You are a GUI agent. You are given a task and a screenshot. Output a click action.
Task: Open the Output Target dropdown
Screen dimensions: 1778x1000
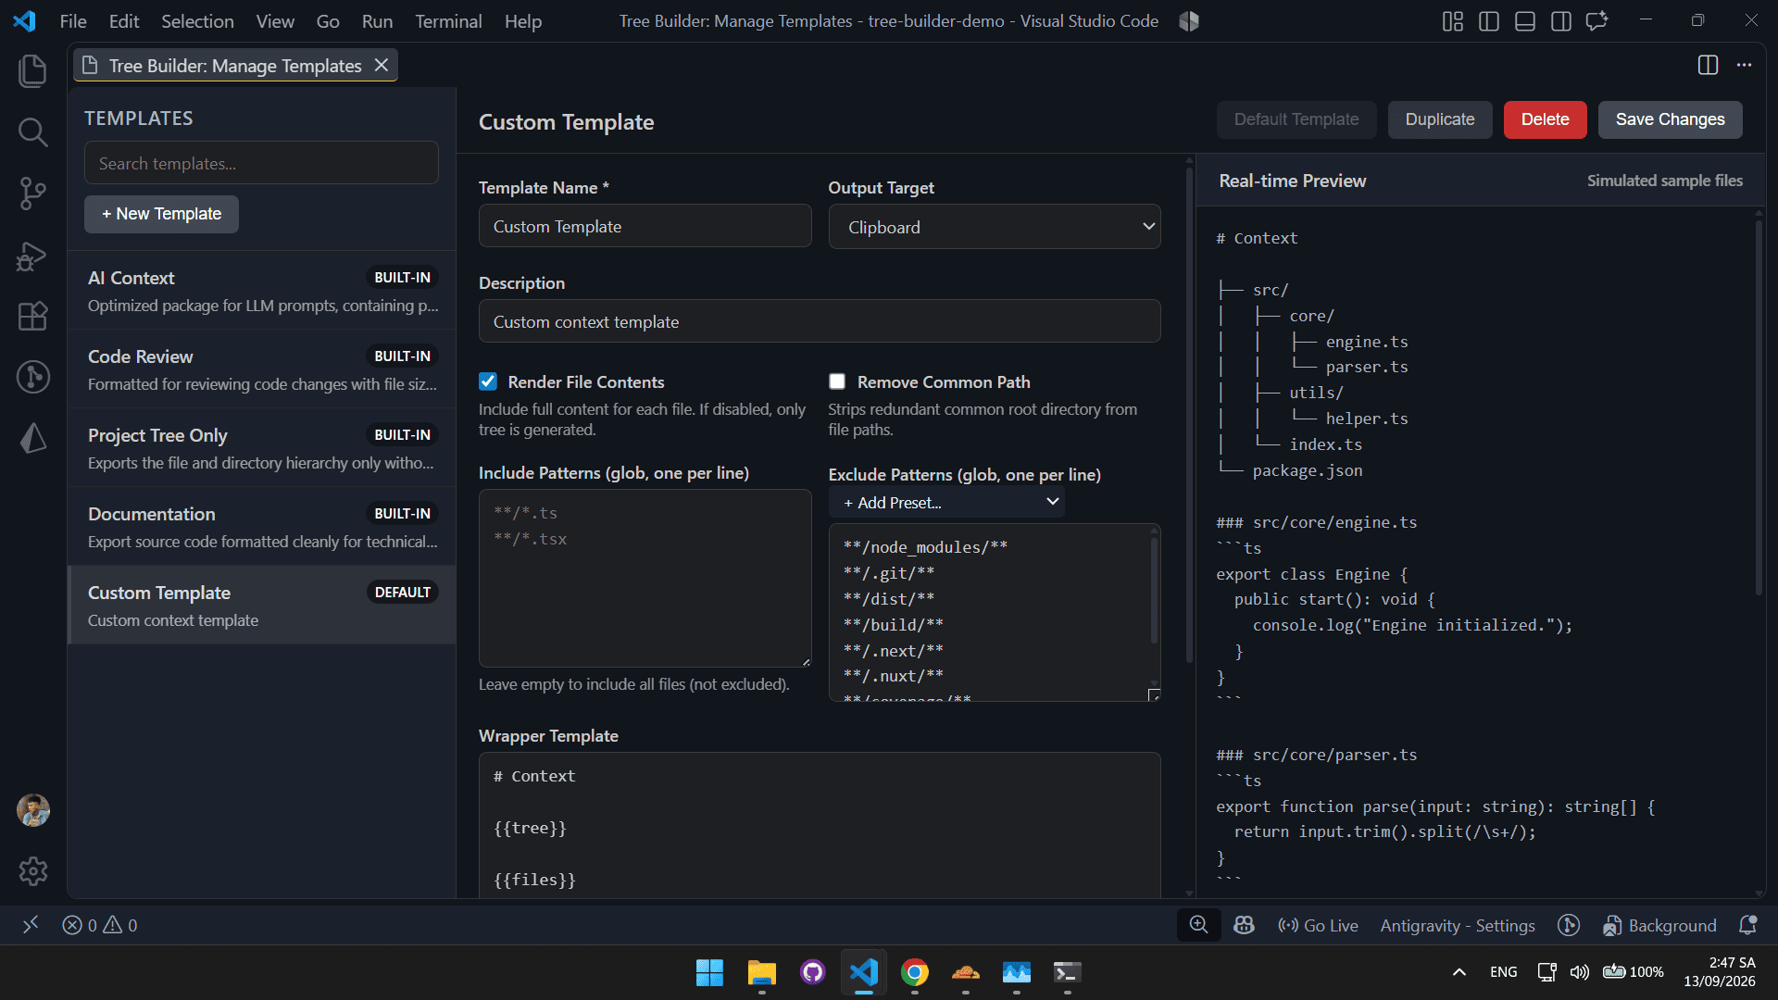(995, 227)
